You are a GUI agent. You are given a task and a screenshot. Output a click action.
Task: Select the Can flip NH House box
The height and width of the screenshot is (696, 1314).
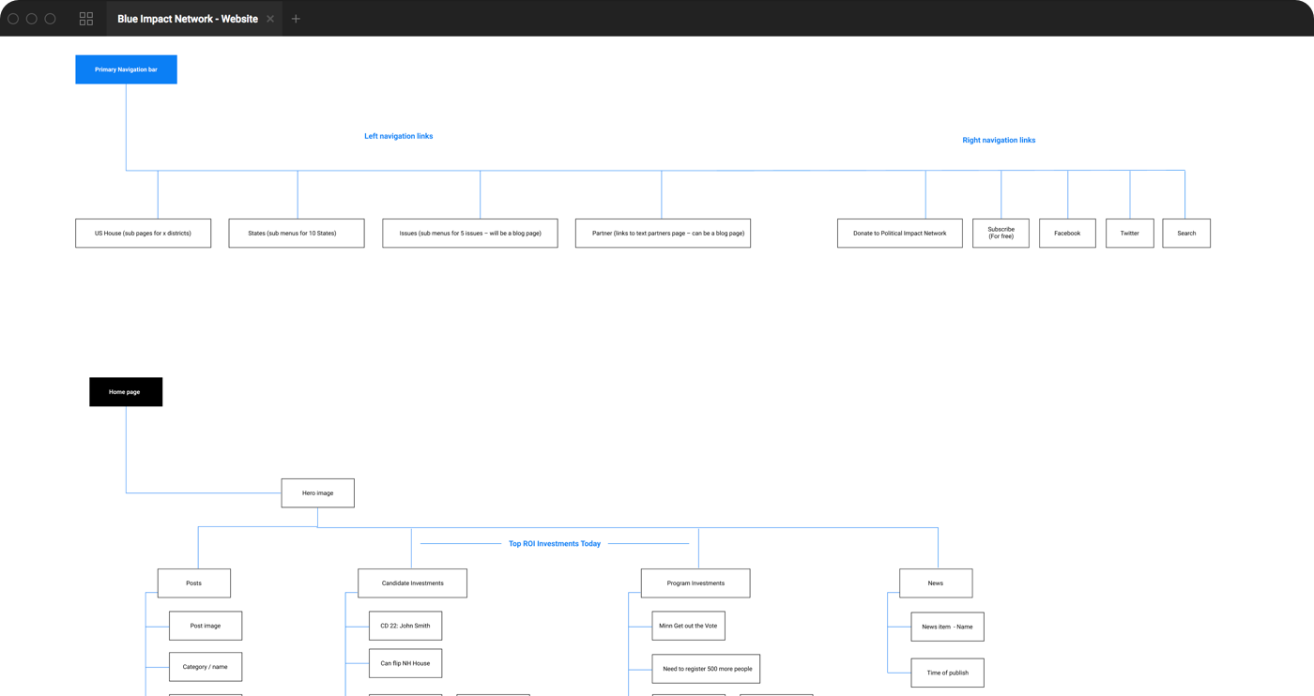[x=405, y=663]
